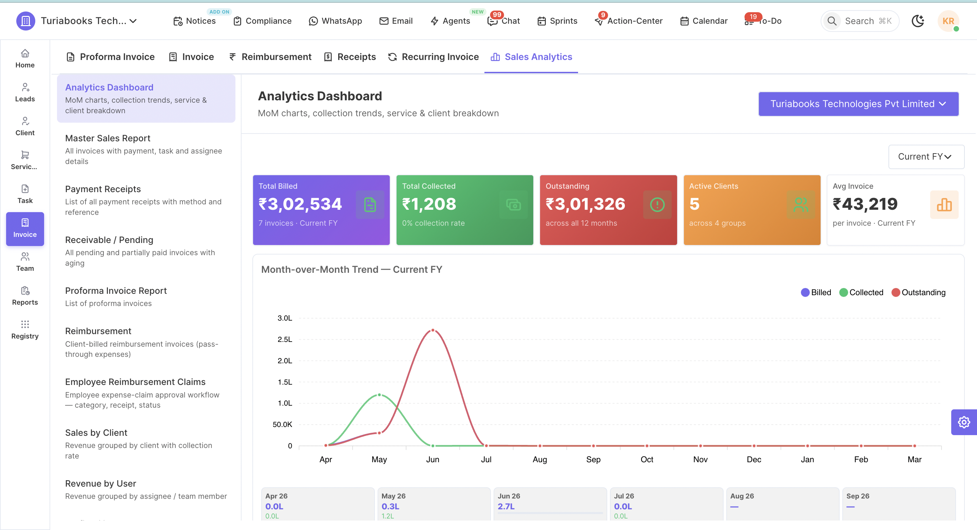
Task: Open the Sales by Client report
Action: coord(146,444)
